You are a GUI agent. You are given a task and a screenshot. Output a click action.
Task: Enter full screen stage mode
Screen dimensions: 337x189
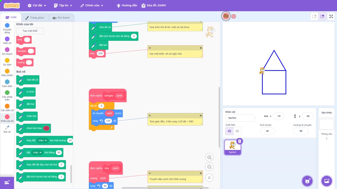(x=331, y=16)
